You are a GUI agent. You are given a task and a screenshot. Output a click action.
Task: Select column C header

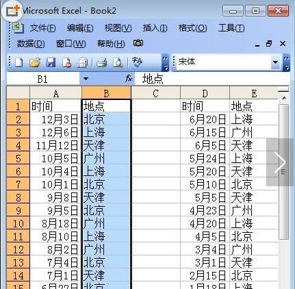coord(155,93)
